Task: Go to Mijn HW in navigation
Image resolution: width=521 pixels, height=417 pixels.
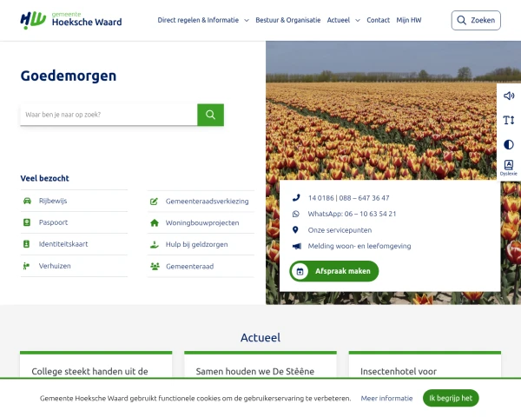Action: pos(409,20)
